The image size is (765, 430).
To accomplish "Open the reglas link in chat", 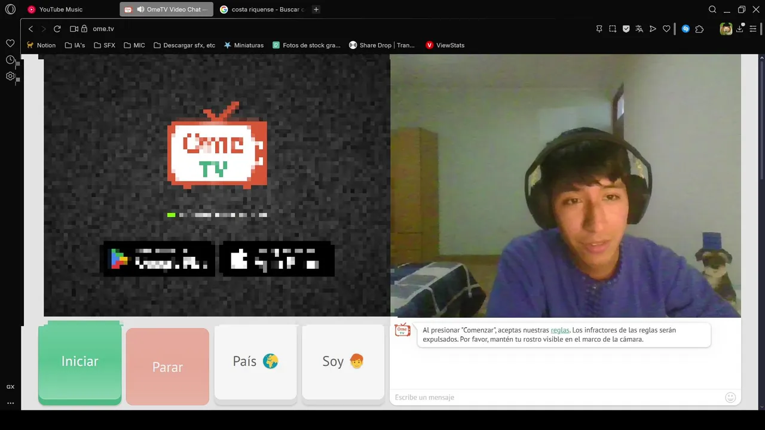I will pyautogui.click(x=560, y=330).
